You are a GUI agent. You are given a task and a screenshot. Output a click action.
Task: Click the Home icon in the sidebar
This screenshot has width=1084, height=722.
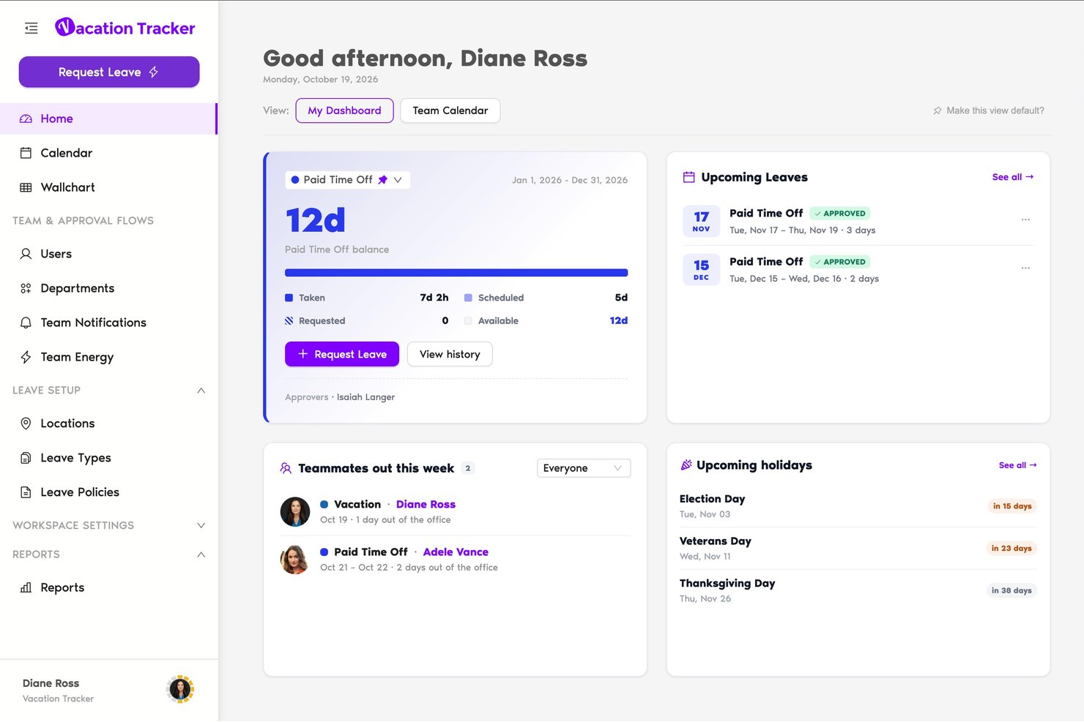point(26,119)
